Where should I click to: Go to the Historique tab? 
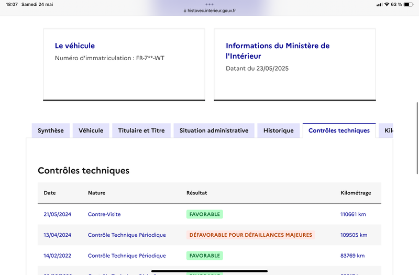279,130
